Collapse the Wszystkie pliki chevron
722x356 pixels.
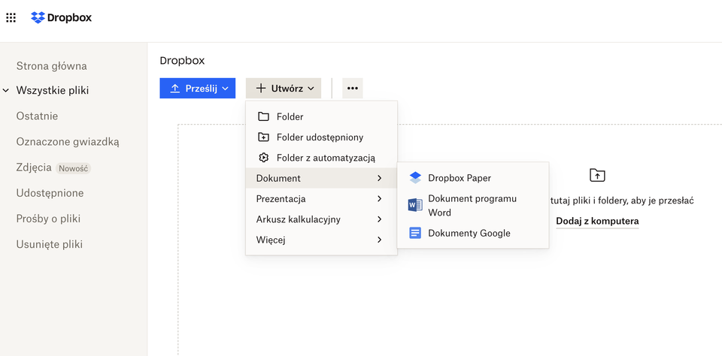tap(6, 91)
